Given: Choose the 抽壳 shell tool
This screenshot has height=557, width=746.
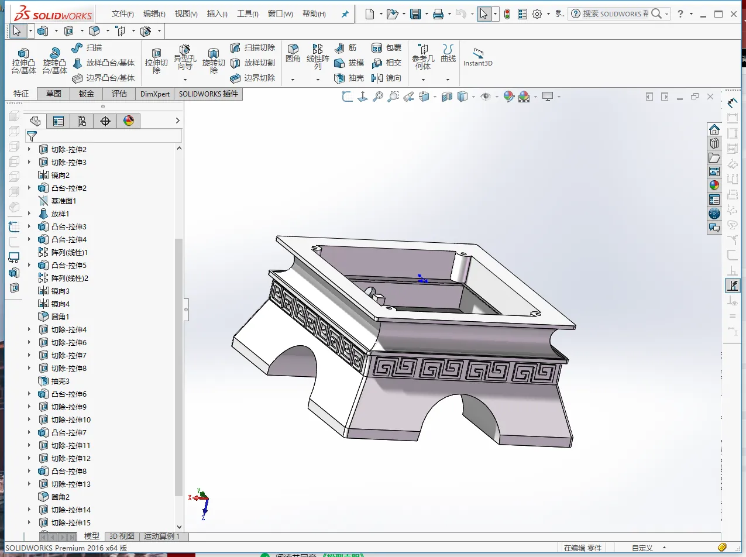Looking at the screenshot, I should coord(349,78).
